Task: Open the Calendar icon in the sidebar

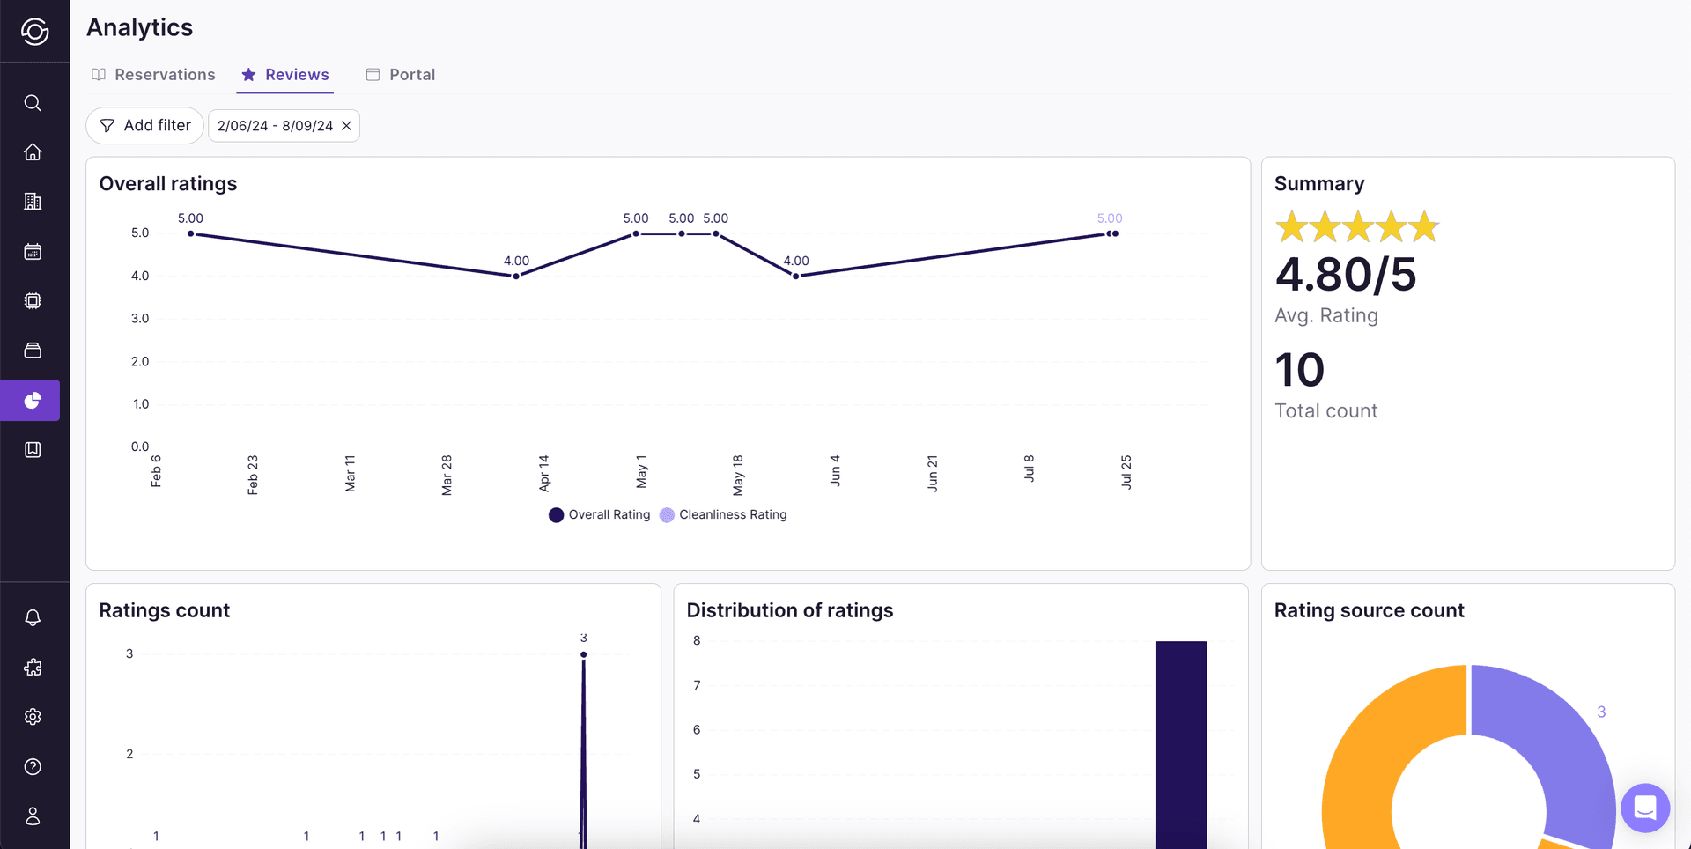Action: pos(33,251)
